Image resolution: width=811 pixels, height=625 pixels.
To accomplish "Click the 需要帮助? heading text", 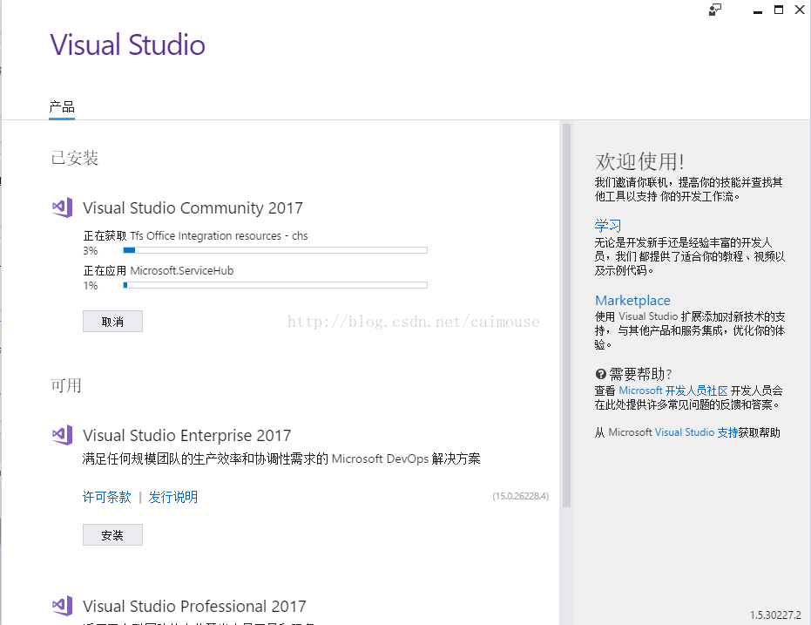I will point(640,374).
